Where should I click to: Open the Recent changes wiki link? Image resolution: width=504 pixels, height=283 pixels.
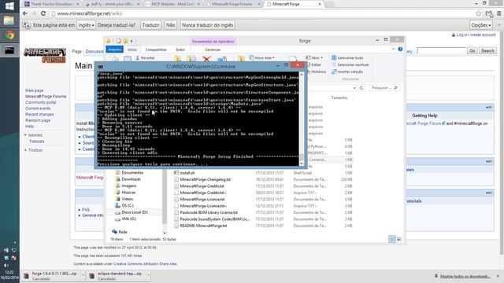point(39,114)
